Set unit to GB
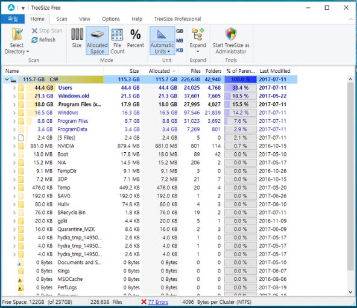 [180, 31]
